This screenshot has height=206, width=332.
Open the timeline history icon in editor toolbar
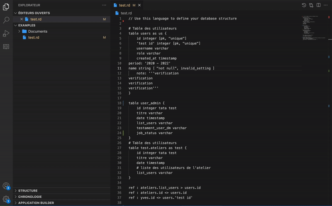pos(304,5)
